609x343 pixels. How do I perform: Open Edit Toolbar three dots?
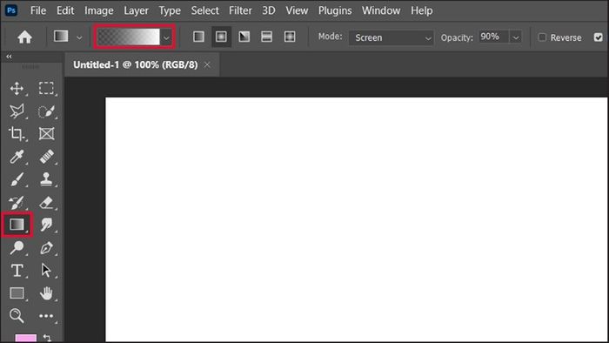click(46, 316)
